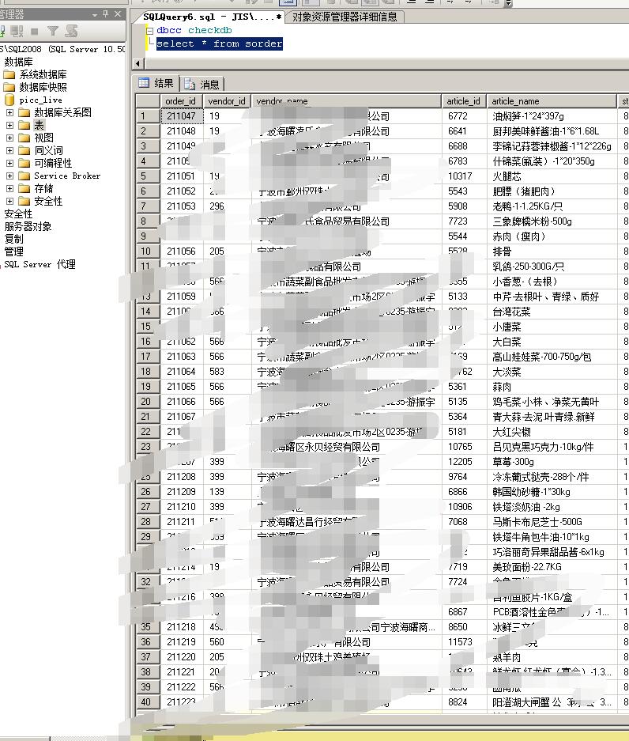Click order_id cell 211047
The image size is (629, 741).
click(181, 115)
